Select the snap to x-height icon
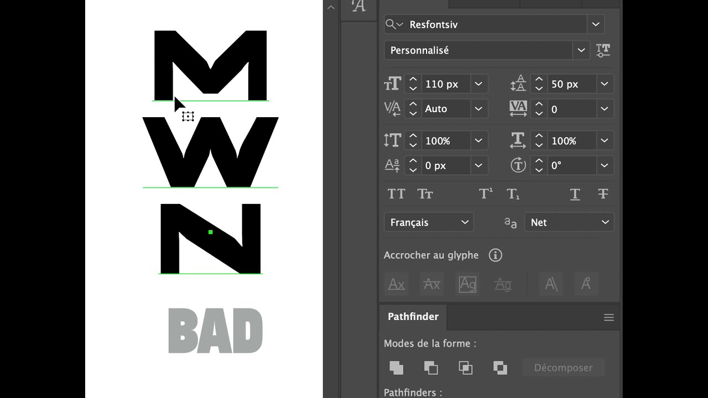Viewport: 708px width, 398px height. (x=431, y=284)
